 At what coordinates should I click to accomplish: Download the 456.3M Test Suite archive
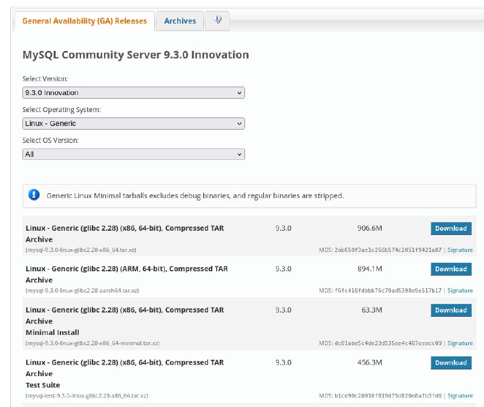coord(451,363)
